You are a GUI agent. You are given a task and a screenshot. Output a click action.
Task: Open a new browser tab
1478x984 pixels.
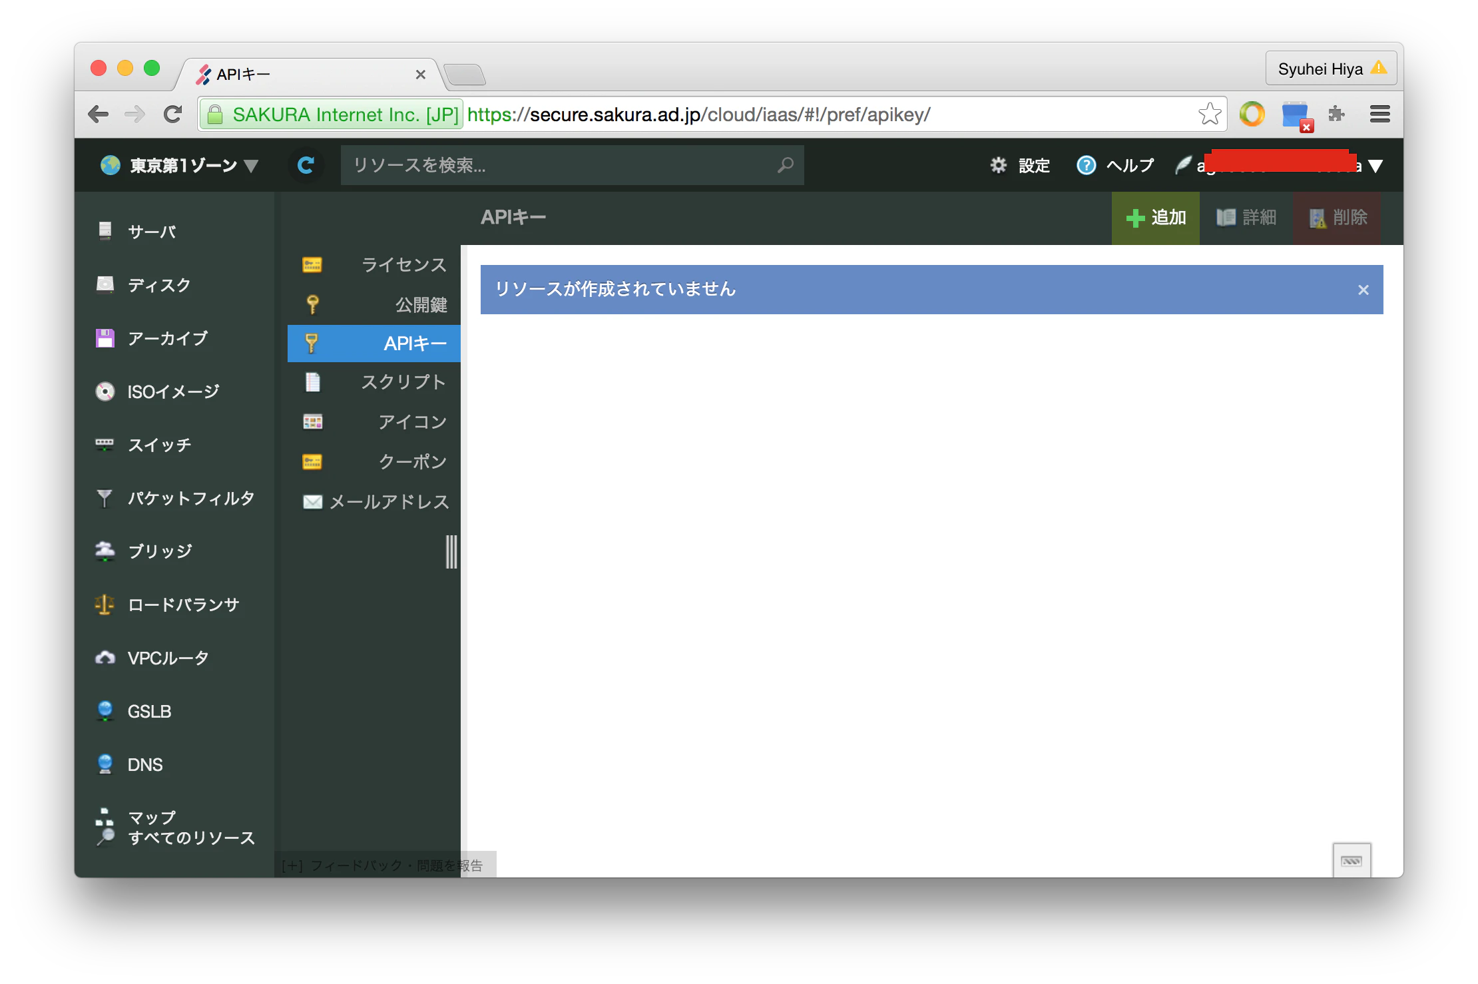click(465, 75)
